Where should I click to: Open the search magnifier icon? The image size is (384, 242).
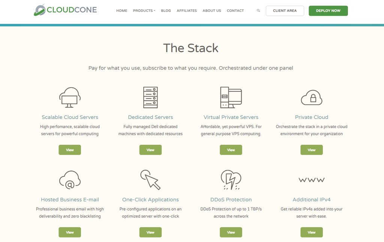pyautogui.click(x=258, y=10)
